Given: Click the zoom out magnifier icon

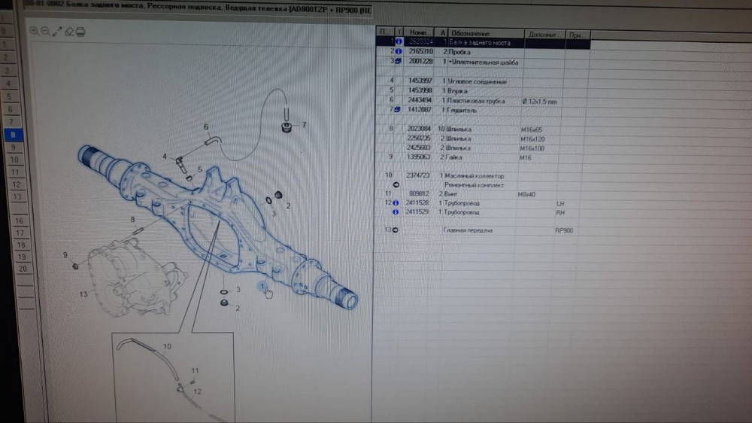Looking at the screenshot, I should [x=46, y=32].
